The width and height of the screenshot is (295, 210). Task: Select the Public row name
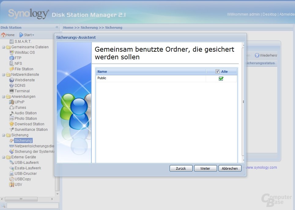click(x=102, y=78)
